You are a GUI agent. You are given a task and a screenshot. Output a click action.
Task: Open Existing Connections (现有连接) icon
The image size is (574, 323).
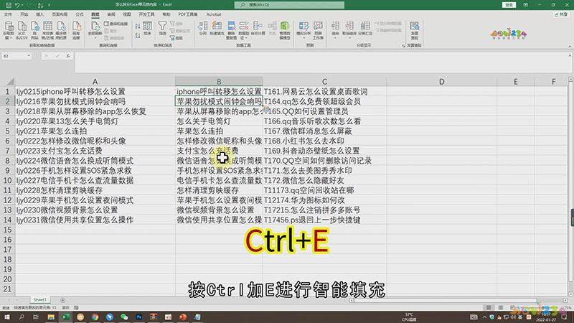tap(76, 27)
